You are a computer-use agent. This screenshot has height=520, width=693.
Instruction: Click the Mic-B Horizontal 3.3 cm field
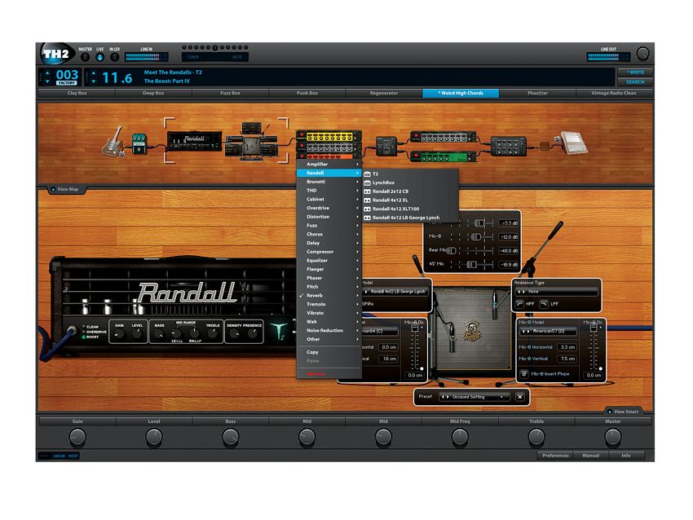click(x=567, y=347)
